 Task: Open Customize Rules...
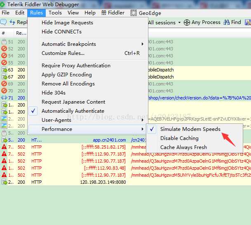(x=87, y=53)
